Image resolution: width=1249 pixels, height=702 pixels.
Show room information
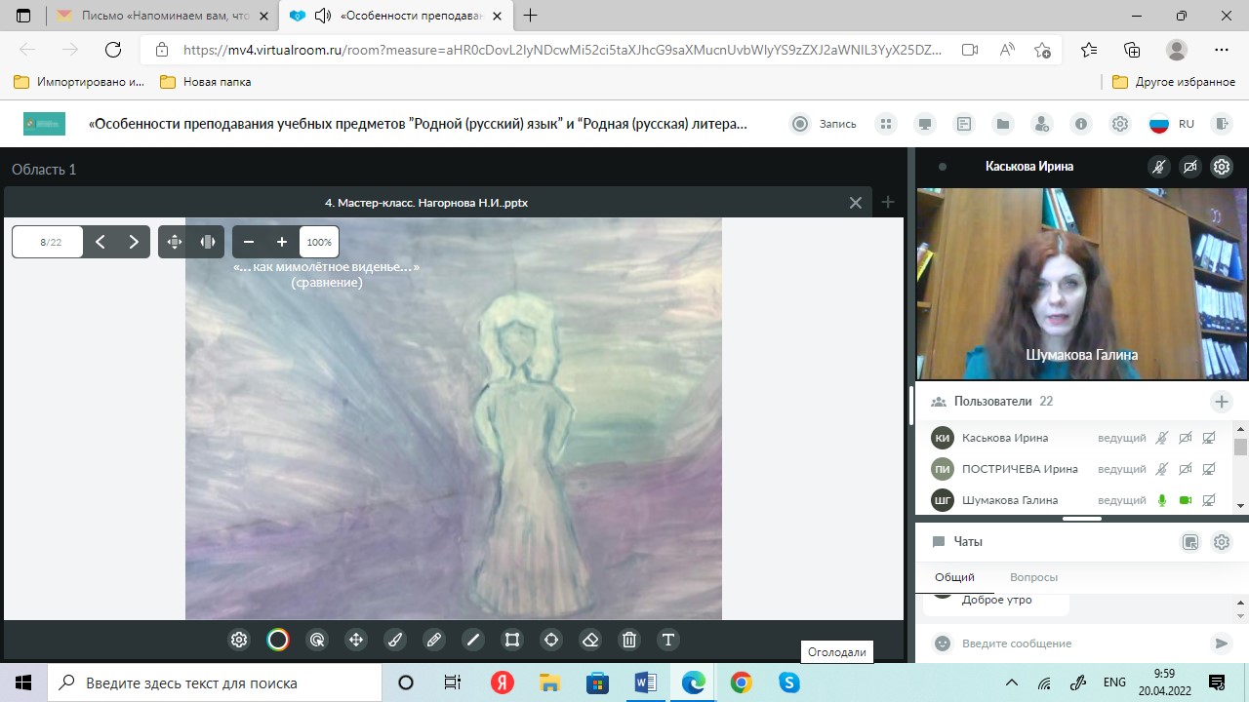click(1081, 124)
